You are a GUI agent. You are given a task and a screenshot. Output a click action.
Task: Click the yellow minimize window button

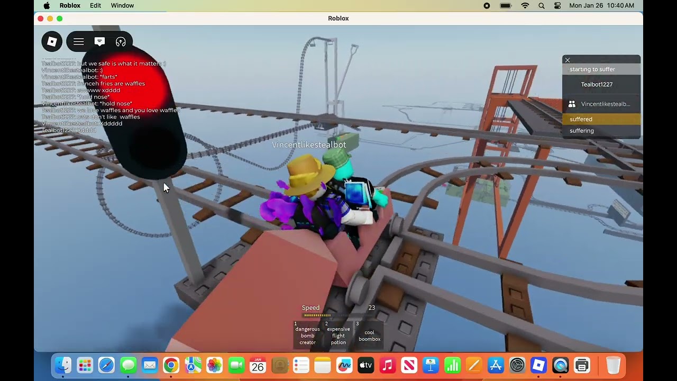point(50,19)
